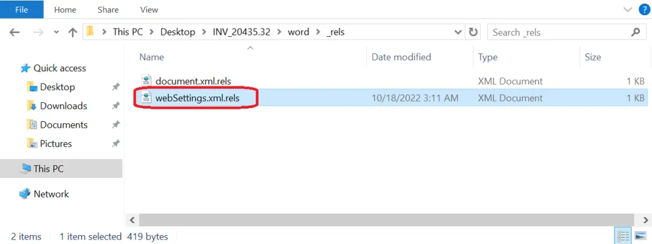Navigate to This PC in the breadcrumb

(129, 32)
